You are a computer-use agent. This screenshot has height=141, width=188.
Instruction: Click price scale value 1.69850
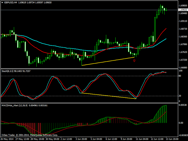[183, 6]
